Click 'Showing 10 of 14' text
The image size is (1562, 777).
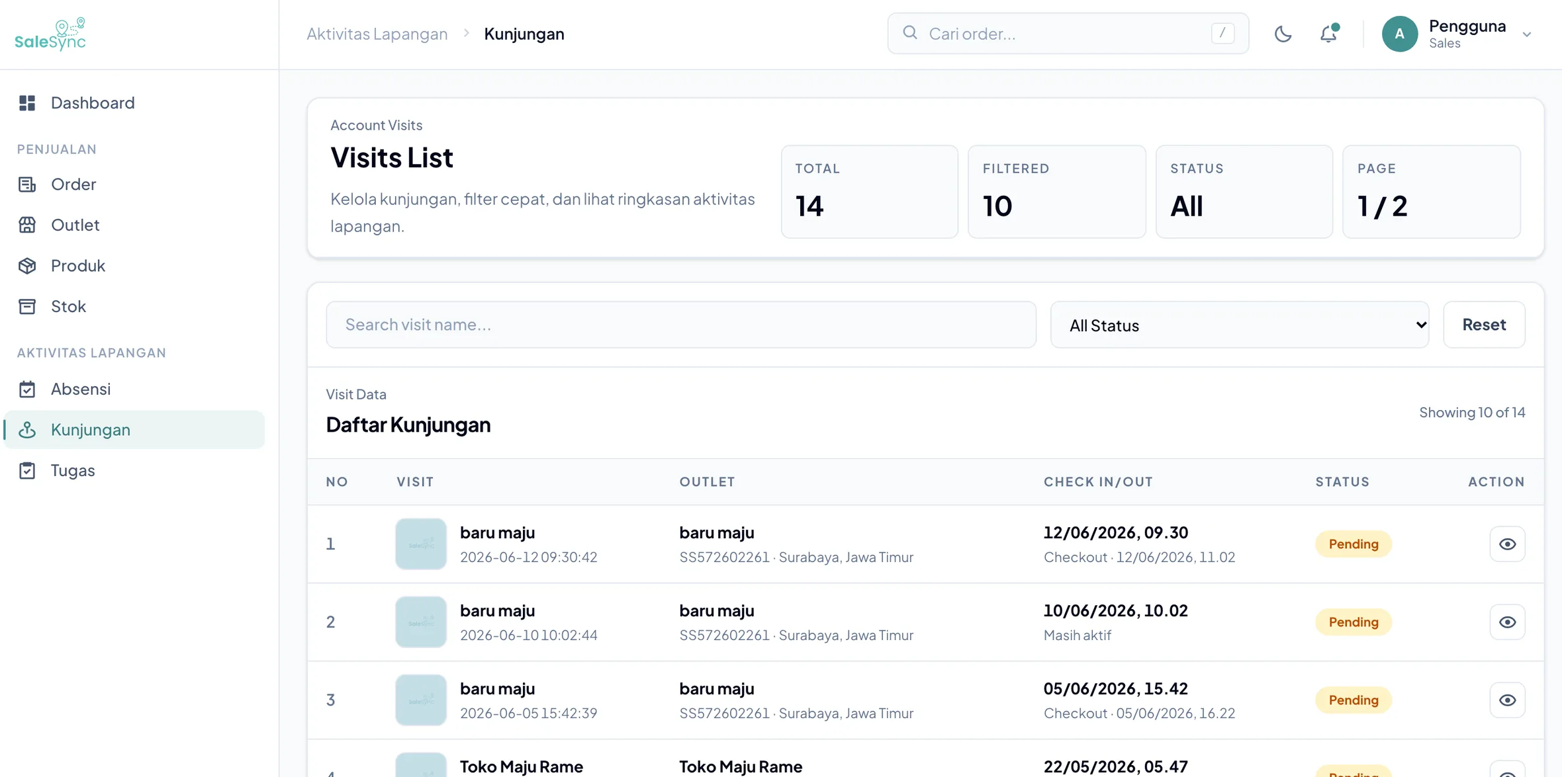pos(1472,413)
